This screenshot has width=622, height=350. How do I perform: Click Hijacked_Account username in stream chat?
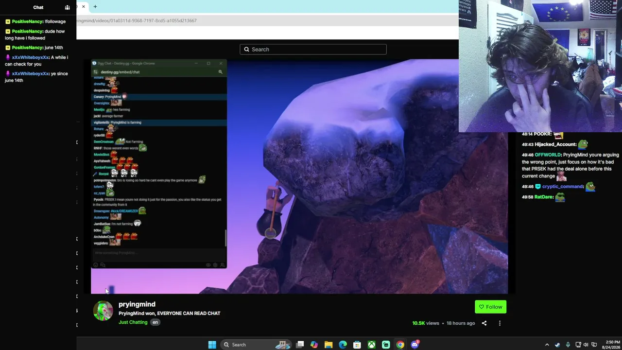click(555, 144)
